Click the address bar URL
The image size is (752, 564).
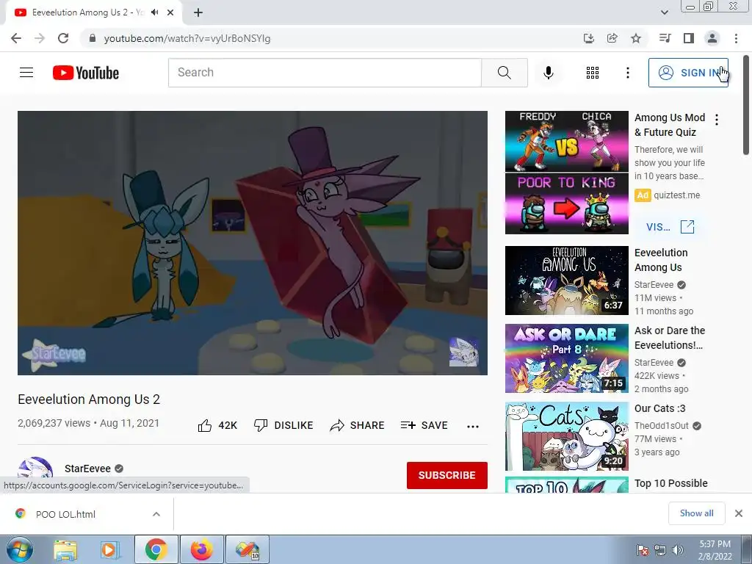click(x=187, y=38)
